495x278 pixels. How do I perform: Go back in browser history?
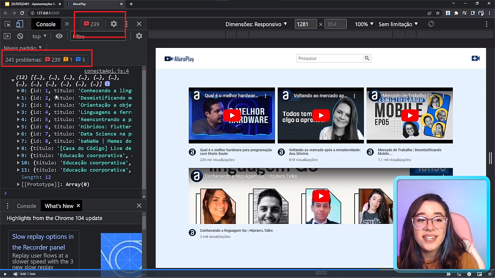pyautogui.click(x=6, y=13)
